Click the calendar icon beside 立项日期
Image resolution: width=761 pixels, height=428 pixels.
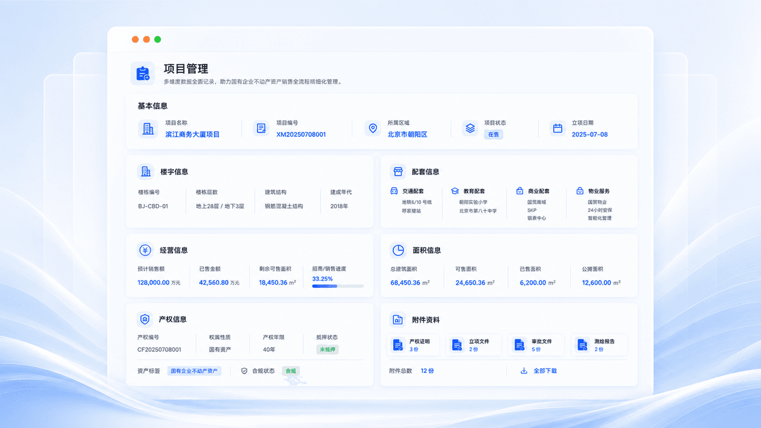557,129
